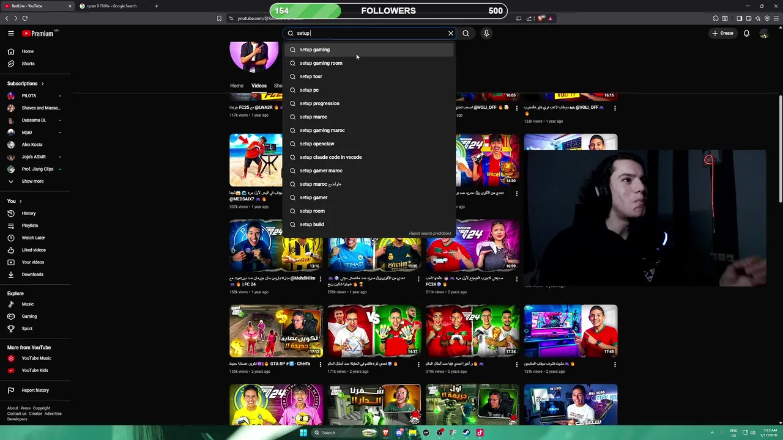The width and height of the screenshot is (783, 440).
Task: Open Playlists in the sidebar
Action: coord(35,226)
